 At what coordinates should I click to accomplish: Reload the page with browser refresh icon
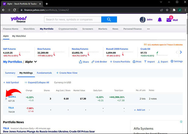pyautogui.click(x=15, y=10)
